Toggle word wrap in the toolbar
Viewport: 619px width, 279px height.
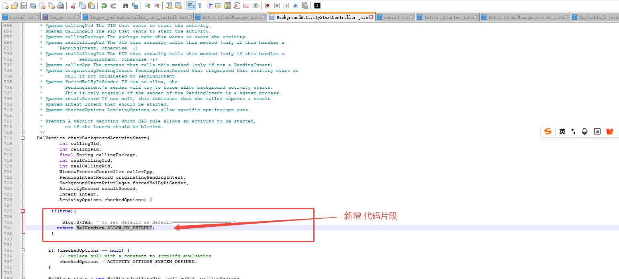190,6
